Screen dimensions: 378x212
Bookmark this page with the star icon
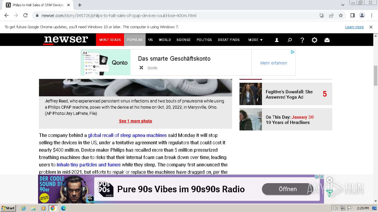click(x=341, y=15)
